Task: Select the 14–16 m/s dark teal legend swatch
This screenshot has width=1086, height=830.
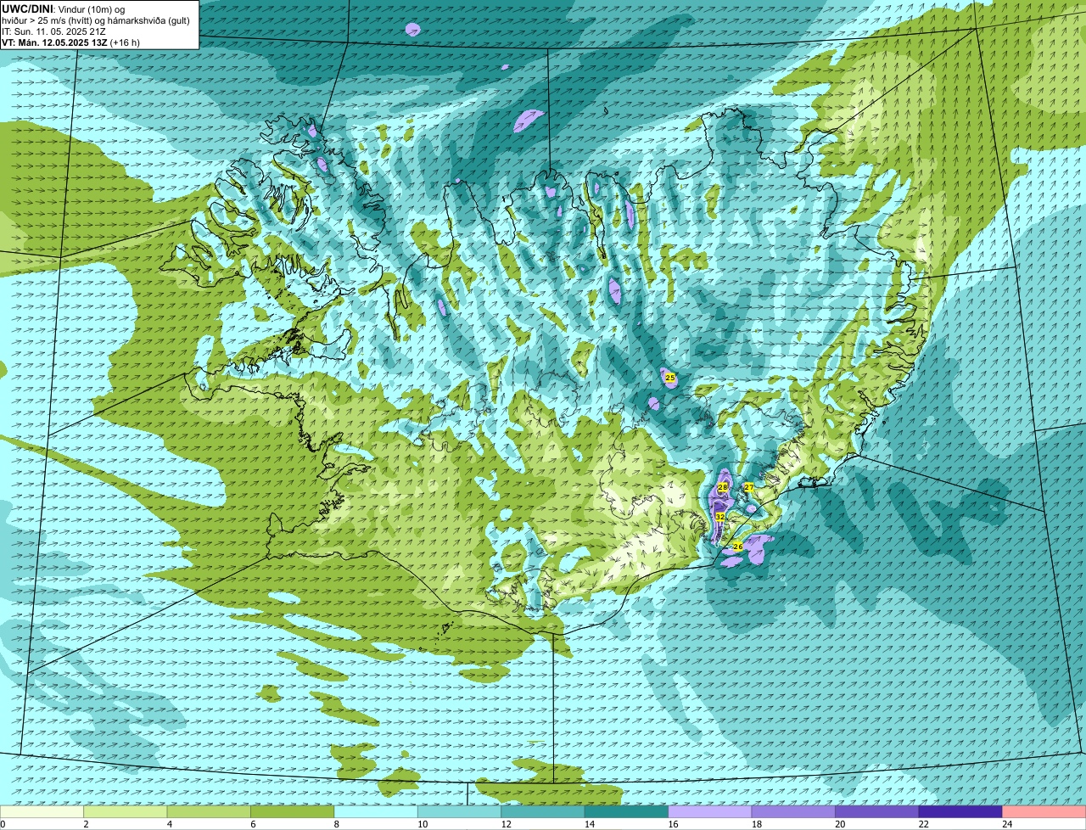Action: pos(626,811)
